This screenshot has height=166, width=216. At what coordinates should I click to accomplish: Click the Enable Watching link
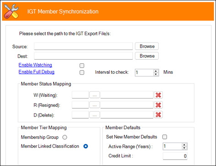pyautogui.click(x=35, y=65)
